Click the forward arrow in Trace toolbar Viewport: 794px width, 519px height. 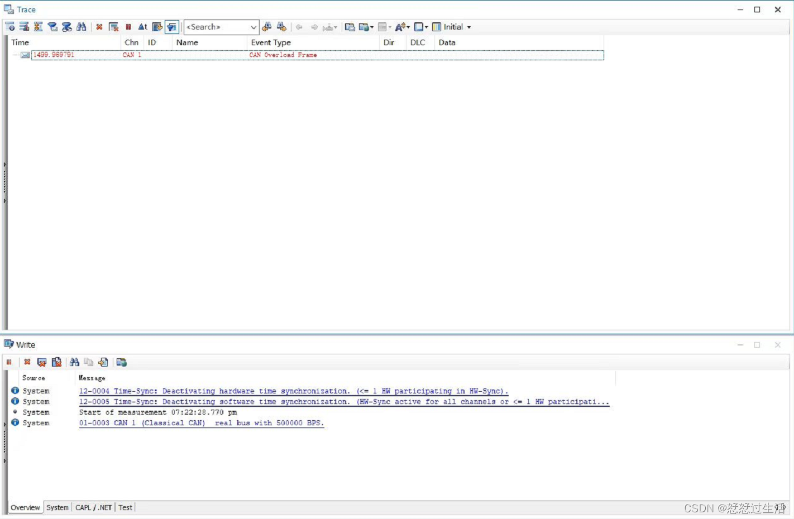tap(314, 27)
